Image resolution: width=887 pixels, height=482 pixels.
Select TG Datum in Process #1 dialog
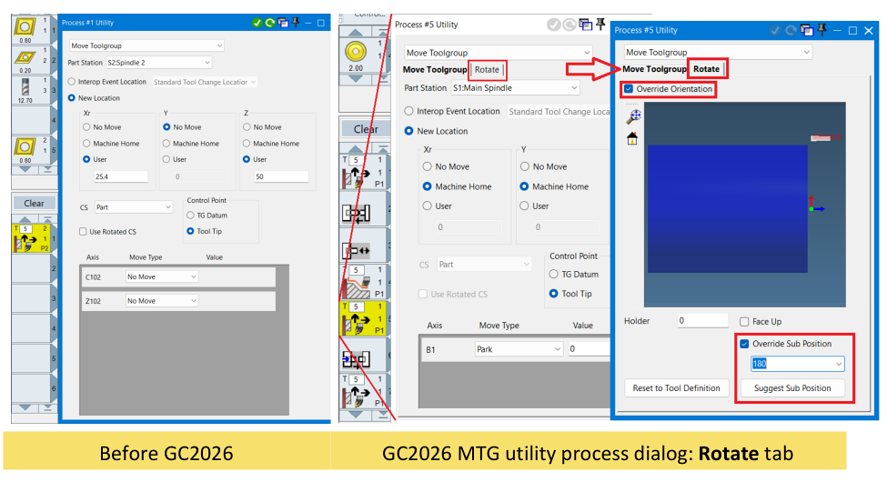pos(191,216)
